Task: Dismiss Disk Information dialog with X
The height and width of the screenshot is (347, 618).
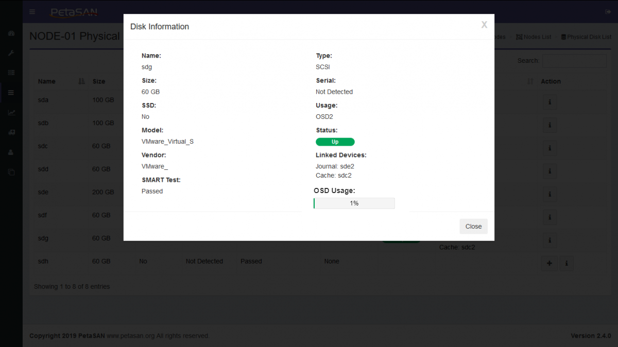Action: 484,25
